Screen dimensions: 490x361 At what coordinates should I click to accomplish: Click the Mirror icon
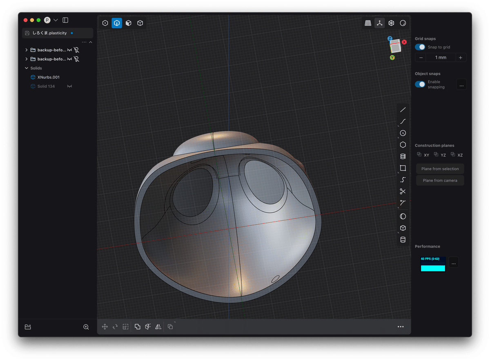[158, 327]
